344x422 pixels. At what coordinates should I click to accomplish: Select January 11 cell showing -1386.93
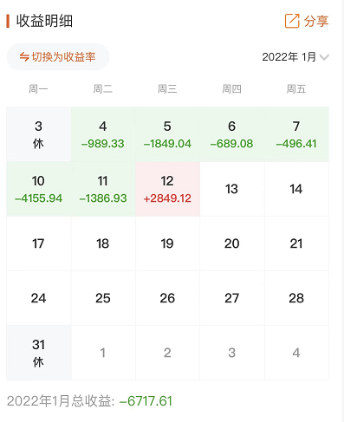pyautogui.click(x=103, y=189)
